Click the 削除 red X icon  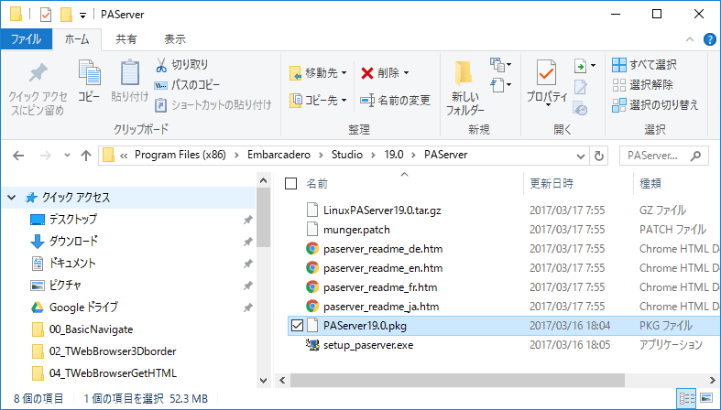point(367,73)
